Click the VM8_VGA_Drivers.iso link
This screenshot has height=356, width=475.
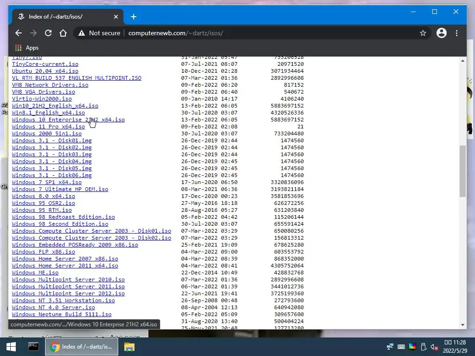pos(43,92)
